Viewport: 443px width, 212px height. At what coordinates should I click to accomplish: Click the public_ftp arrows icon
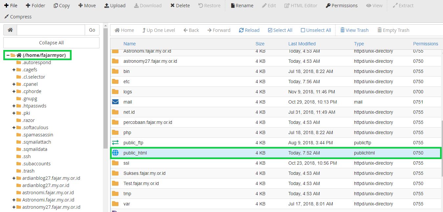click(115, 143)
